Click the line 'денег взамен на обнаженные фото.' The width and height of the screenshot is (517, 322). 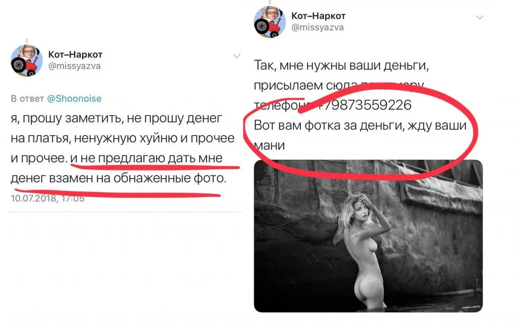119,178
